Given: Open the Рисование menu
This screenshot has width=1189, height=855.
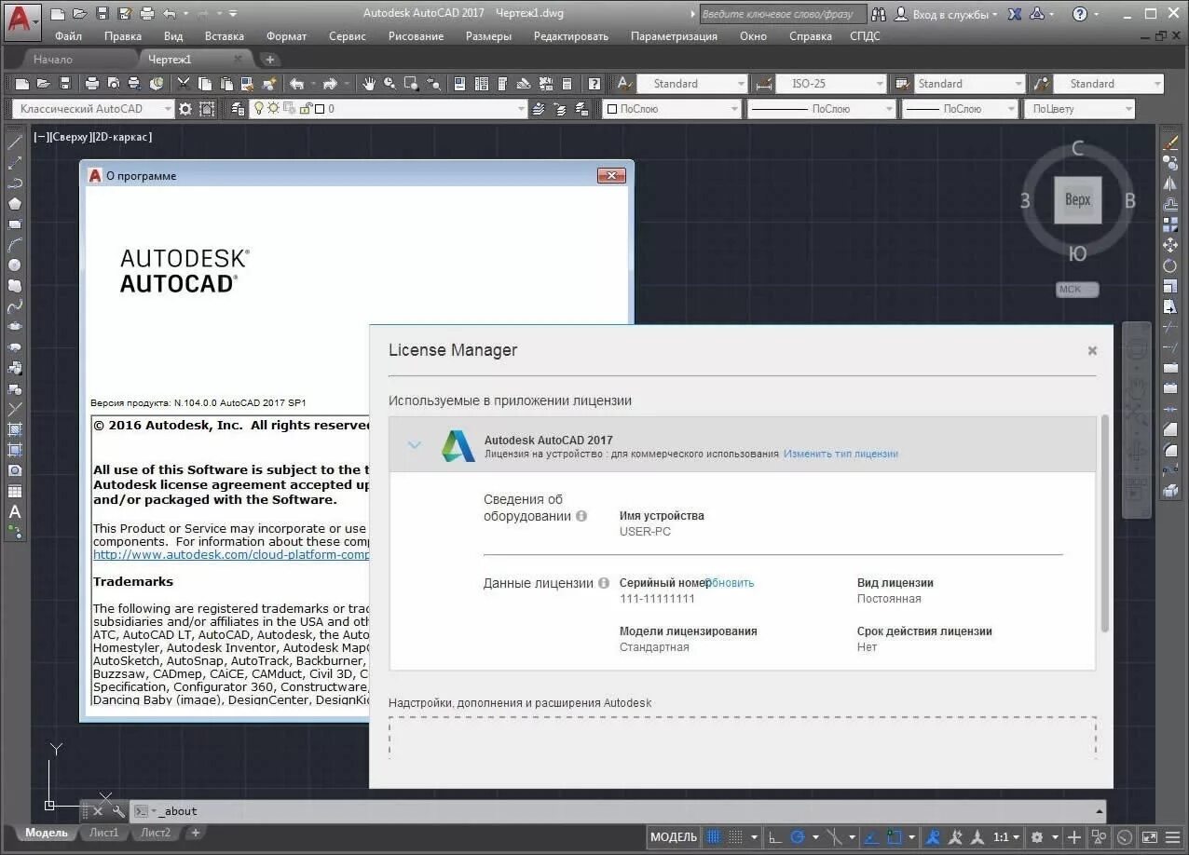Looking at the screenshot, I should (416, 35).
